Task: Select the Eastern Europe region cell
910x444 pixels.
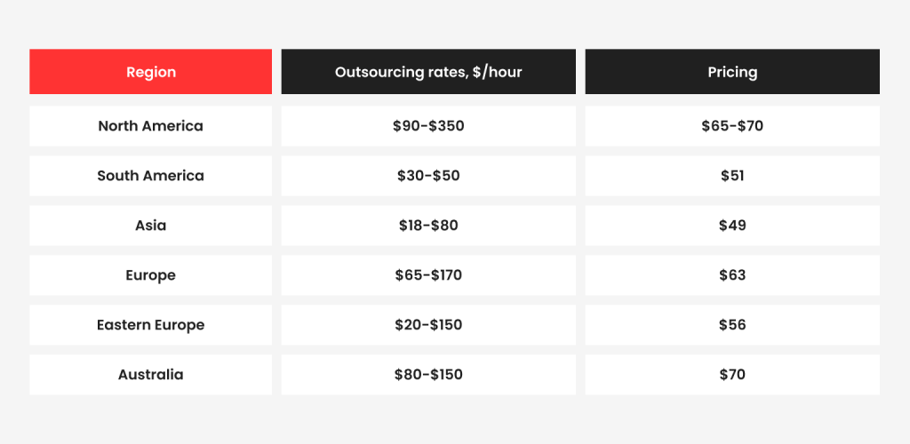Action: coord(150,325)
